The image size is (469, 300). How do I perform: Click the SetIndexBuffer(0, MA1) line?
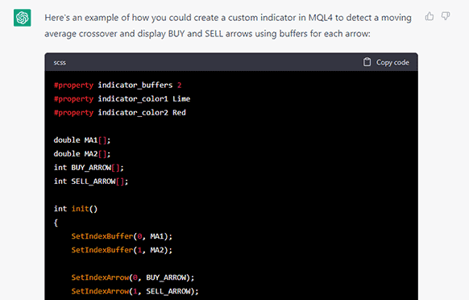[x=122, y=236]
